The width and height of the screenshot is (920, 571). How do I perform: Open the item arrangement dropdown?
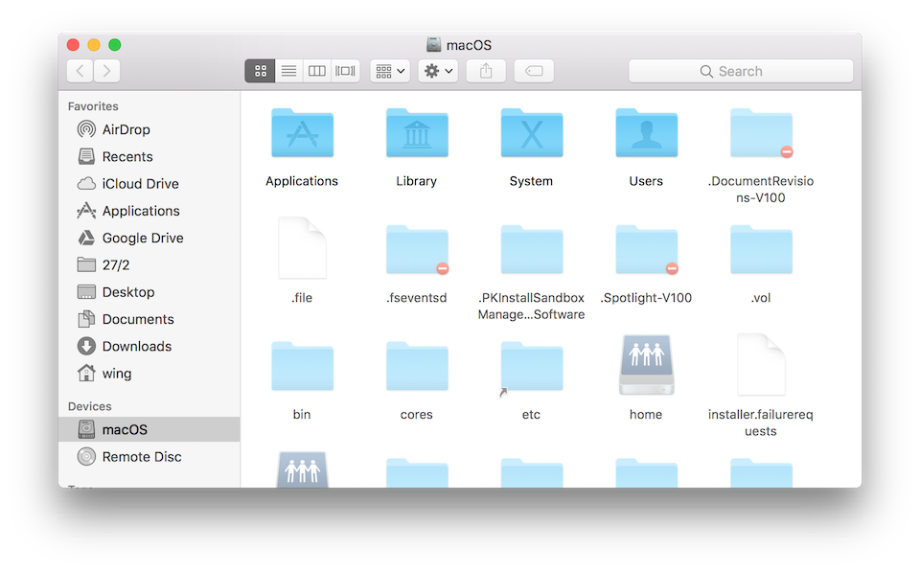390,71
